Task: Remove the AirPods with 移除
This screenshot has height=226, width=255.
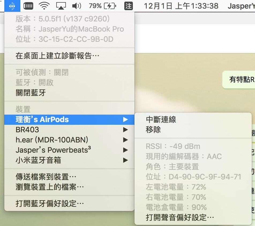Action: tap(193, 130)
